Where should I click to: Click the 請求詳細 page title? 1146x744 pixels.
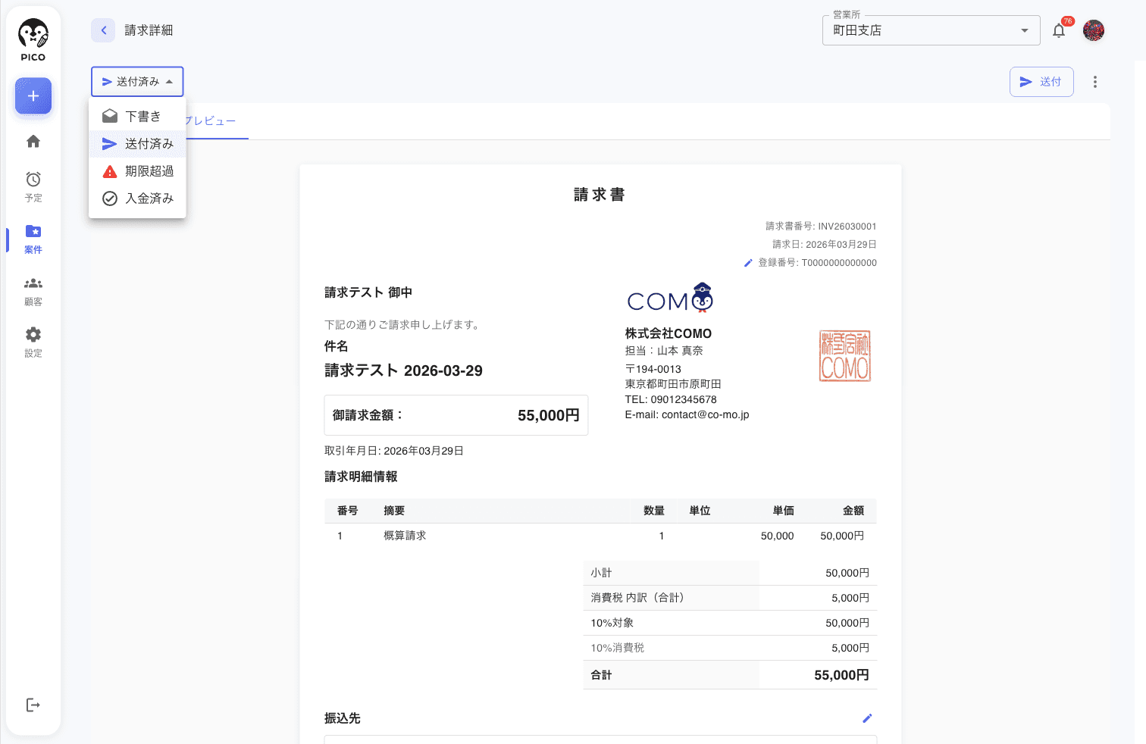click(x=149, y=30)
